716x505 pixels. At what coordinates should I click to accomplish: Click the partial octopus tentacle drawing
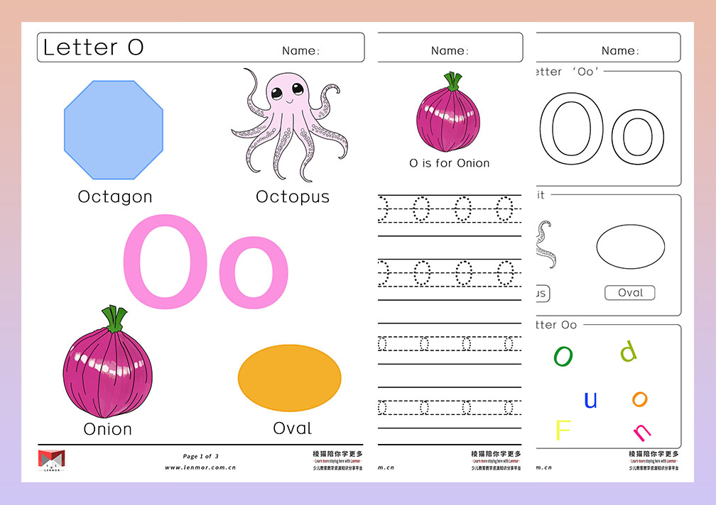(546, 245)
